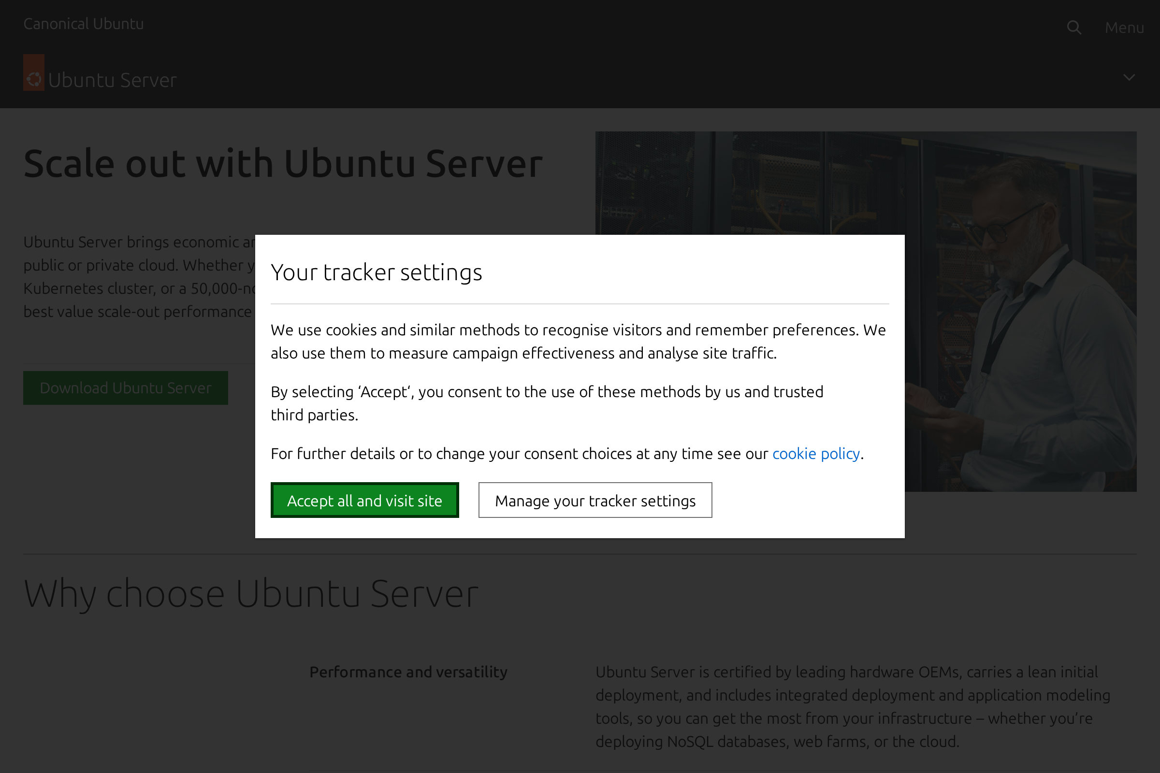Click the dialog divider under the heading

[x=580, y=304]
